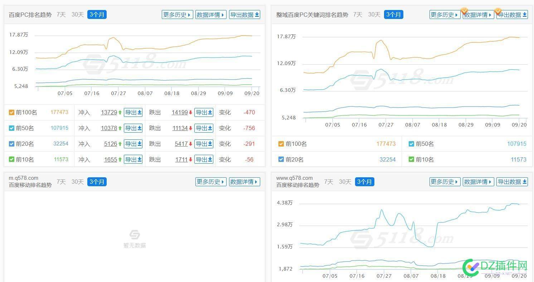Click the 4.38万 axis label
Image resolution: width=534 pixels, height=282 pixels.
(x=285, y=203)
